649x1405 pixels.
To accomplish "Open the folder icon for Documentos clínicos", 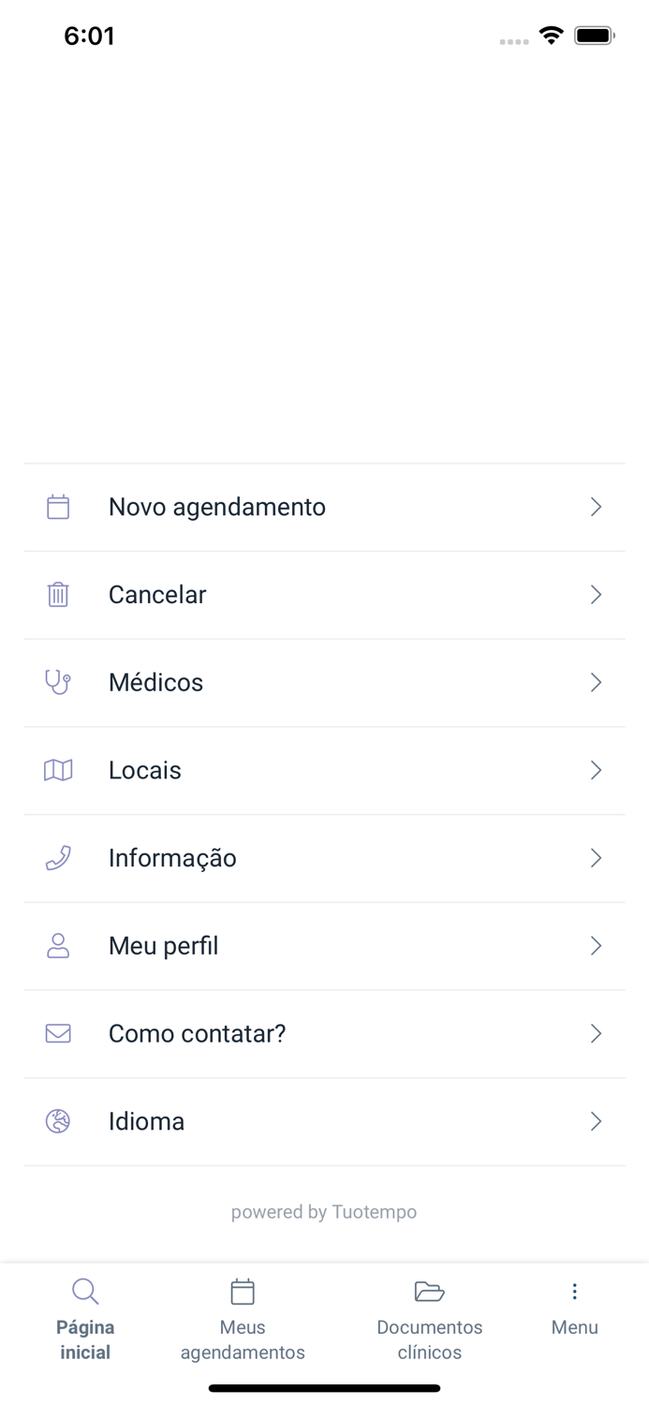I will pyautogui.click(x=430, y=1290).
